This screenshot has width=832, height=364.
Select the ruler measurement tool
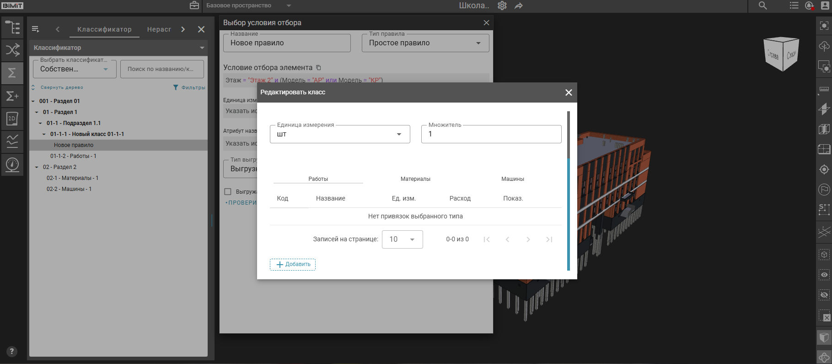(824, 89)
